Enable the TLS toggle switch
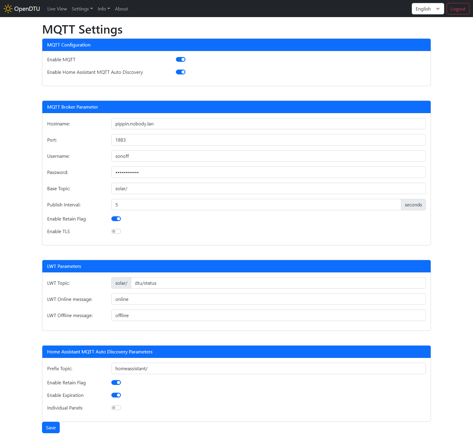 coord(116,231)
